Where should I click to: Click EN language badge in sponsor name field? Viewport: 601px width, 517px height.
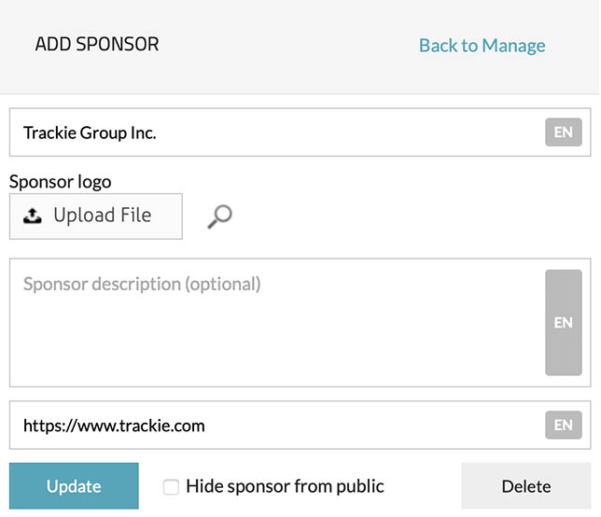click(563, 133)
